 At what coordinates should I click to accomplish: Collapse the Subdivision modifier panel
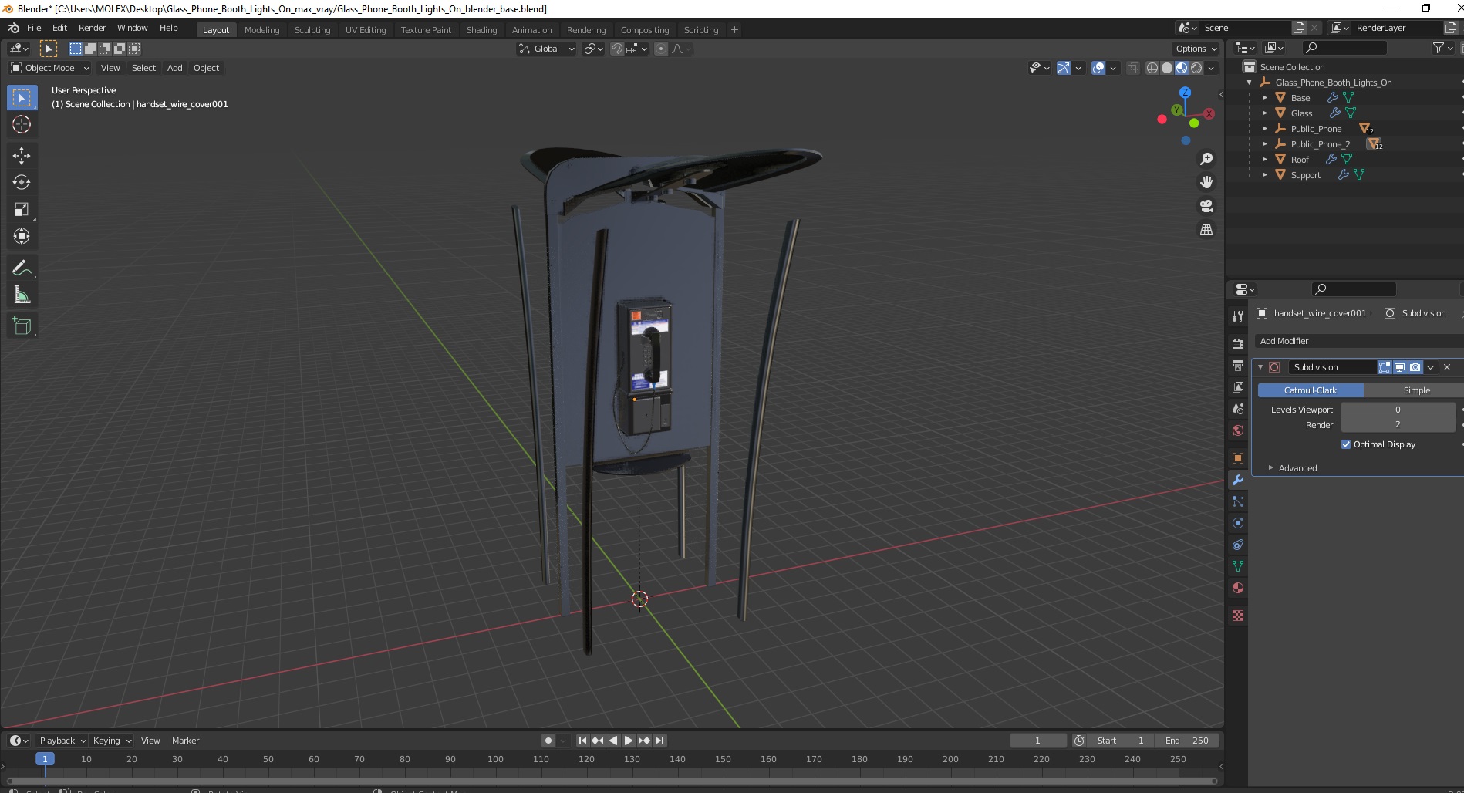point(1260,367)
